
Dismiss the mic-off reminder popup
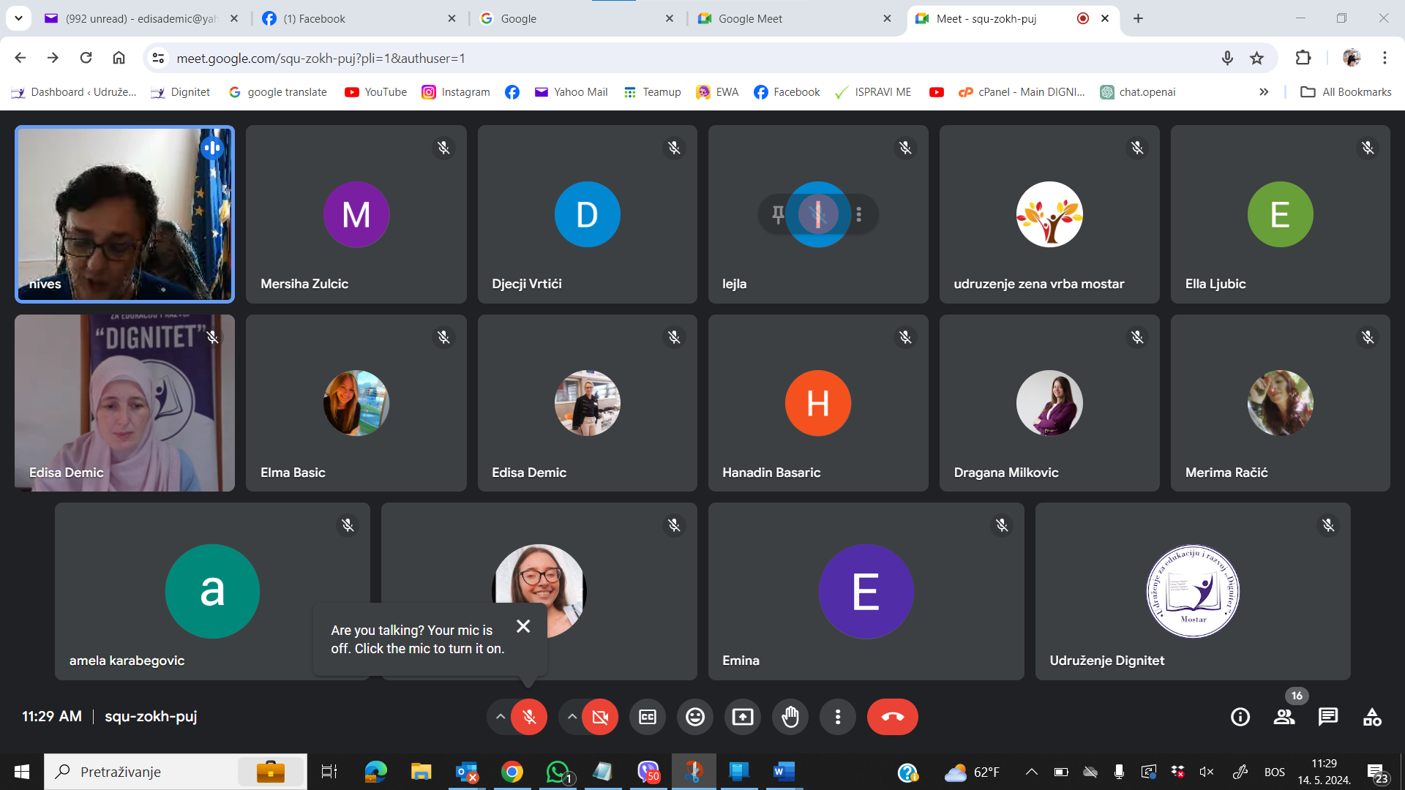tap(523, 626)
